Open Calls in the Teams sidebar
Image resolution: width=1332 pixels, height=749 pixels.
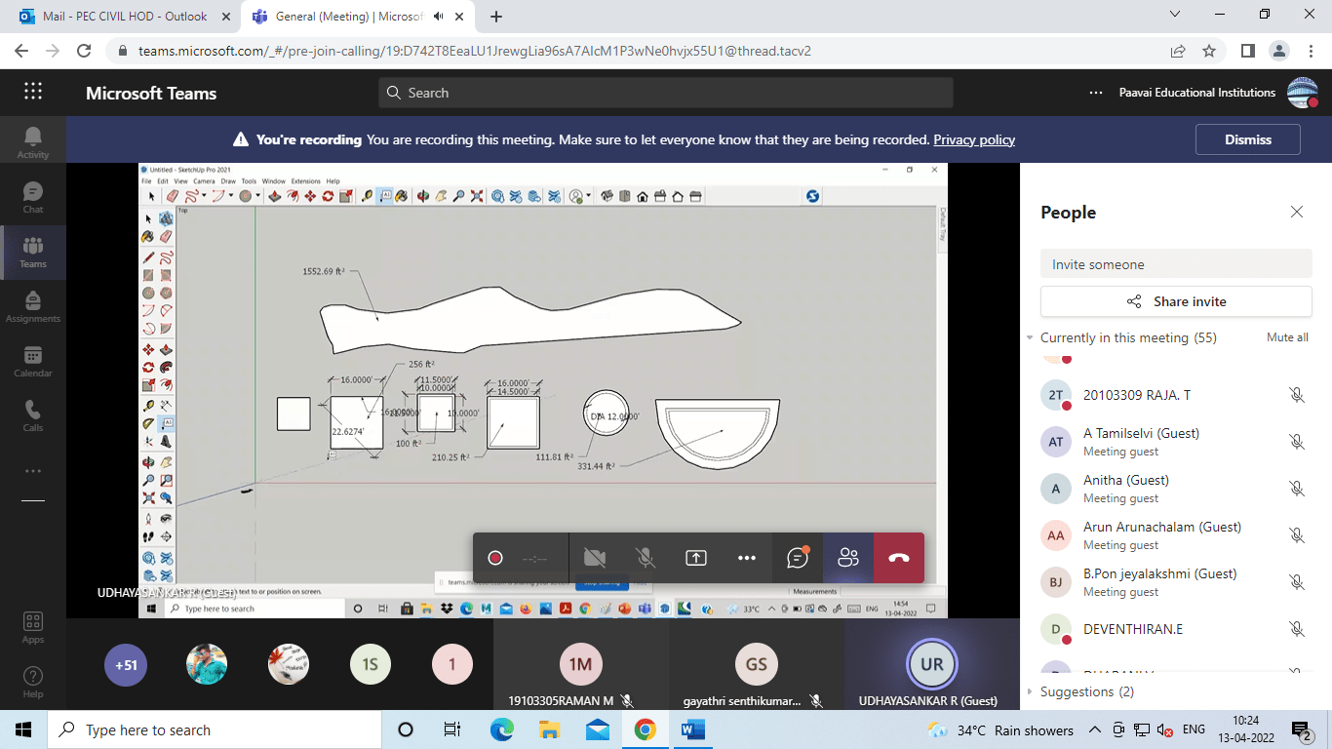[33, 415]
